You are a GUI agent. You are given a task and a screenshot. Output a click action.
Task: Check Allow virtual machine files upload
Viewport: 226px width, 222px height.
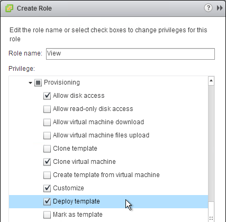tap(47, 135)
